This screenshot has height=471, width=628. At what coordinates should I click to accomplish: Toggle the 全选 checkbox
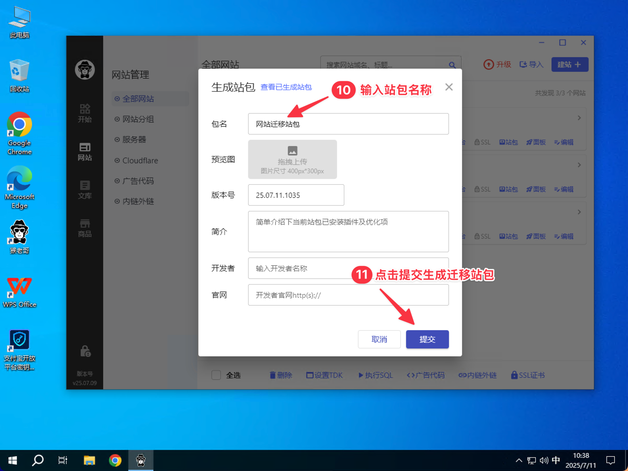point(216,375)
